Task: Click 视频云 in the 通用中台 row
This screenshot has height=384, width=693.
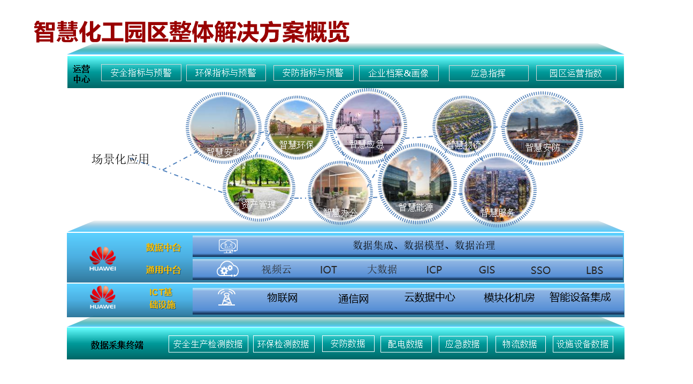Action: point(277,270)
